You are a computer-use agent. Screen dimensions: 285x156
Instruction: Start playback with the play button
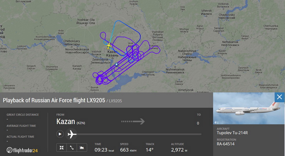tap(60, 134)
